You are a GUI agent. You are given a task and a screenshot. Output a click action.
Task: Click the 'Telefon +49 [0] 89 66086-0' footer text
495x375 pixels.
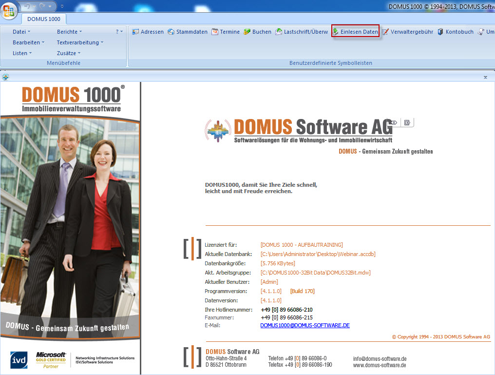297,358
